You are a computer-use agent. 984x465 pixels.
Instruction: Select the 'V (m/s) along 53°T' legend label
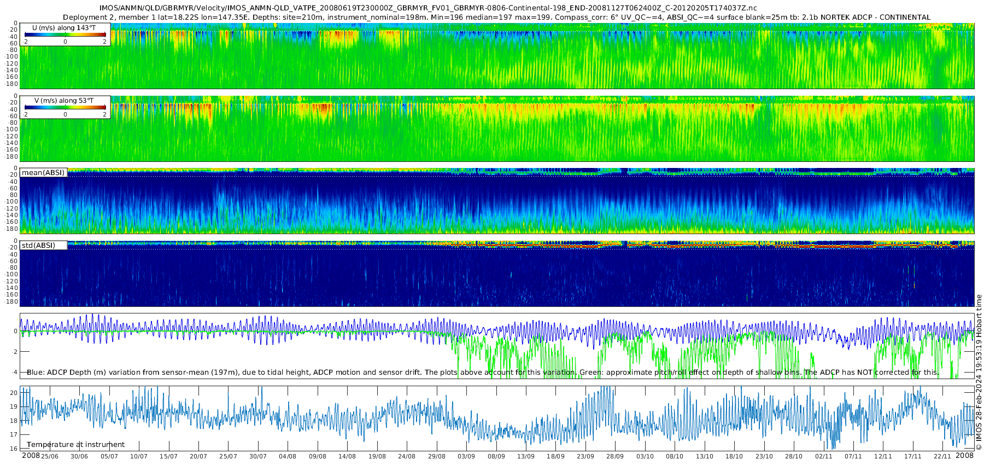pos(64,101)
